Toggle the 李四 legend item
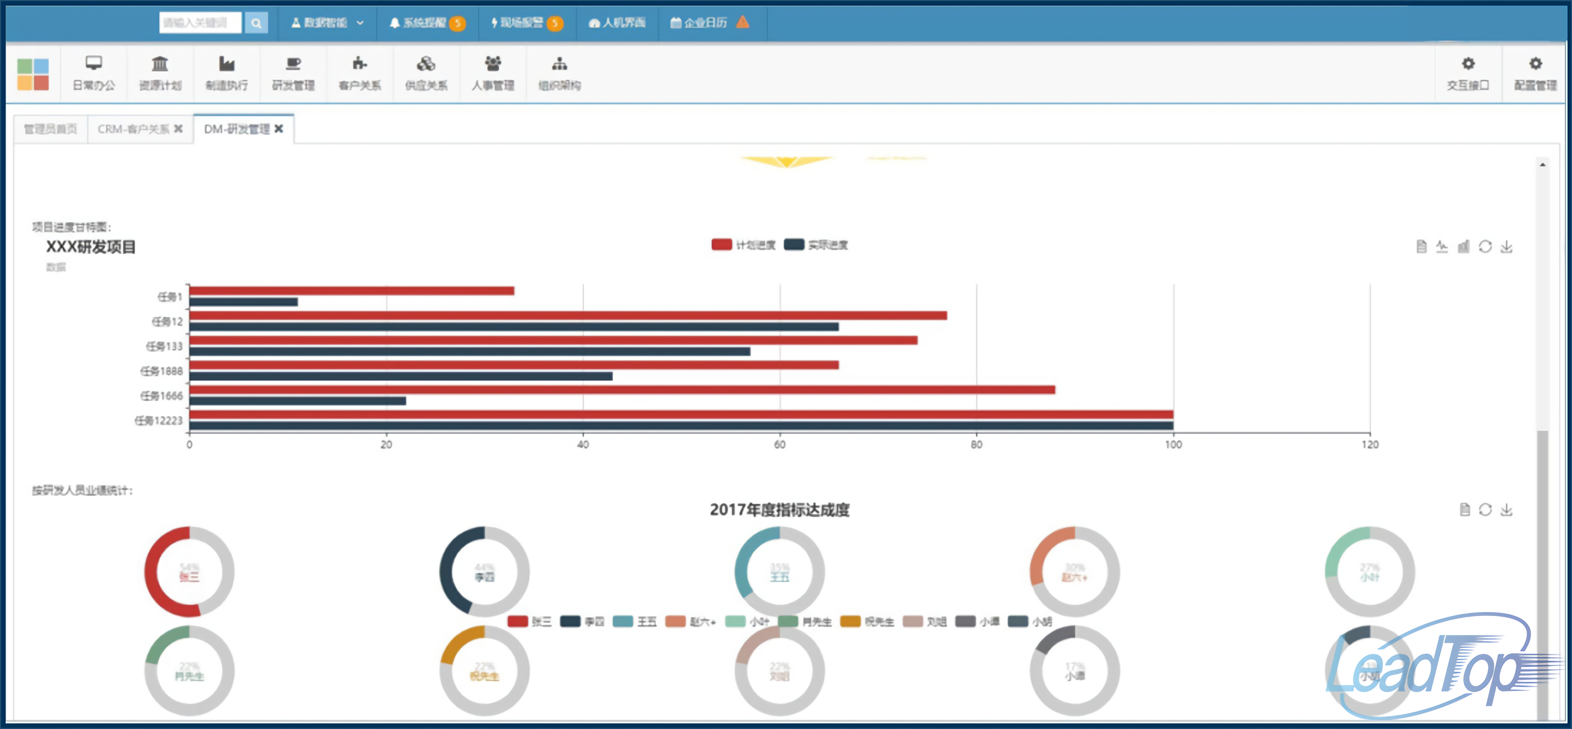This screenshot has width=1572, height=729. [582, 622]
